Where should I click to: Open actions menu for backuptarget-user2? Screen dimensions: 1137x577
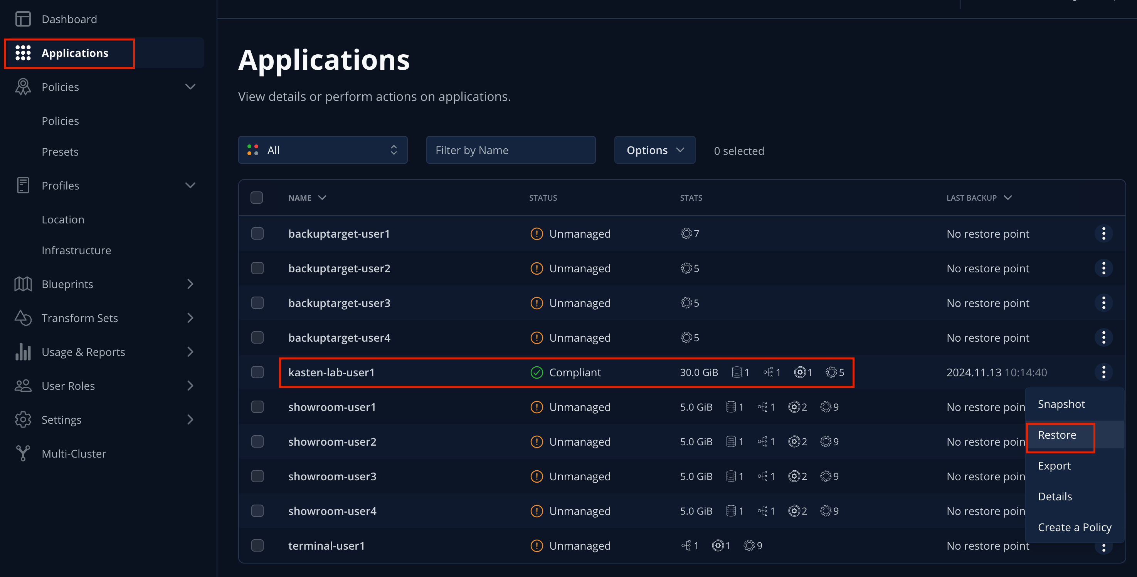coord(1103,268)
